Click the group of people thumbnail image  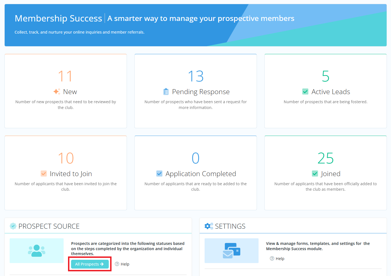(x=36, y=250)
